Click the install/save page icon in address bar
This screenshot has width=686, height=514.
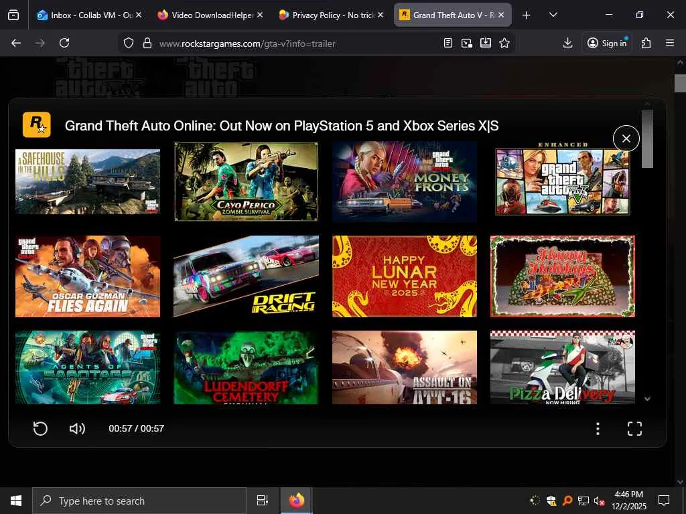click(486, 43)
